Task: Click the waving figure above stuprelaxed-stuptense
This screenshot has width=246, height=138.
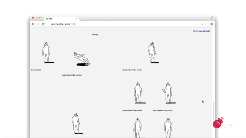Action: tap(169, 93)
